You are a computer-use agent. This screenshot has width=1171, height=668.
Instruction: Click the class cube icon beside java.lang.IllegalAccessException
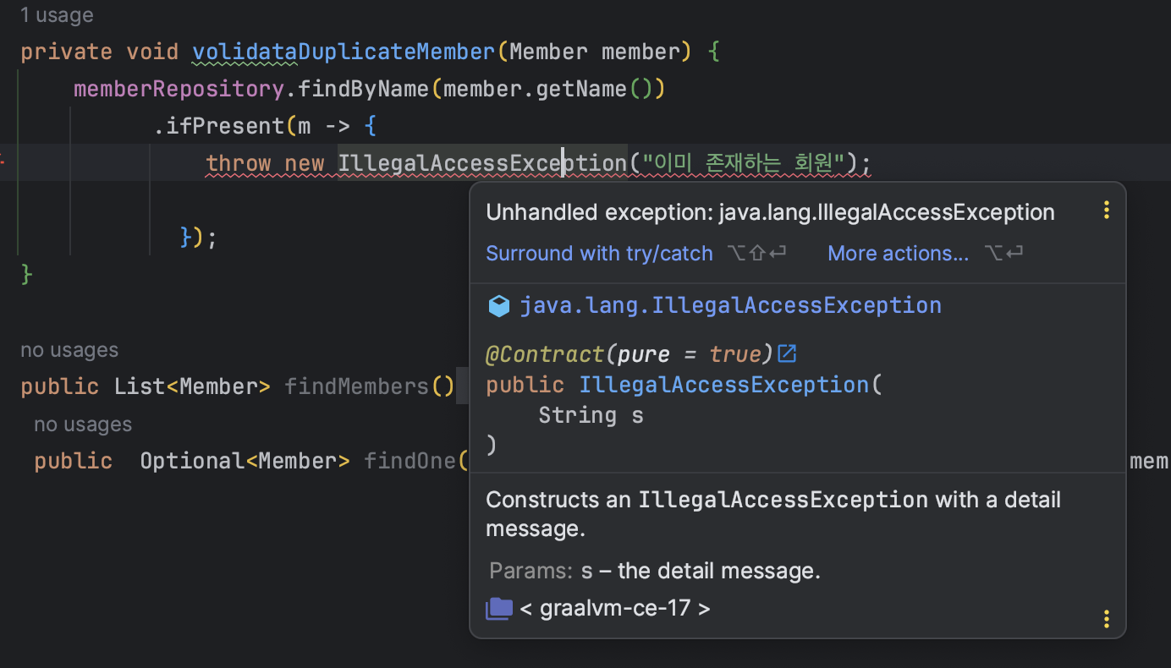[x=499, y=306]
